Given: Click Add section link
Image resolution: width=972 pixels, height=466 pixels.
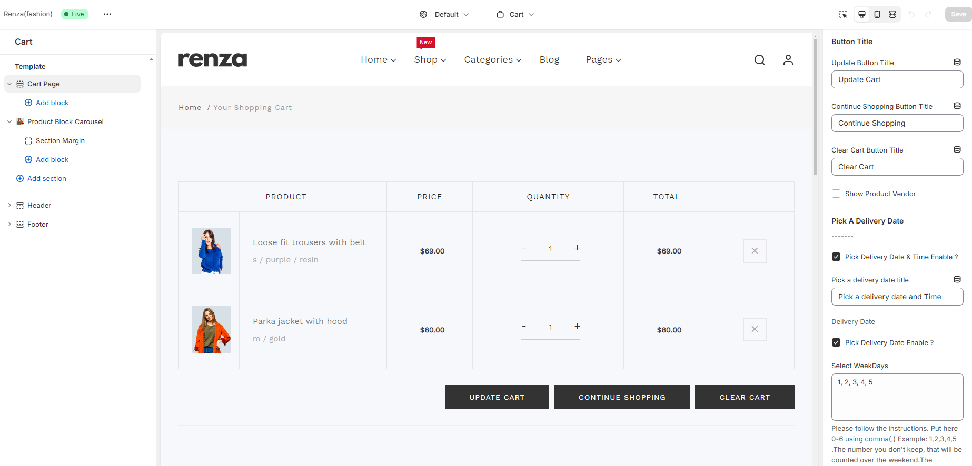Looking at the screenshot, I should (41, 178).
